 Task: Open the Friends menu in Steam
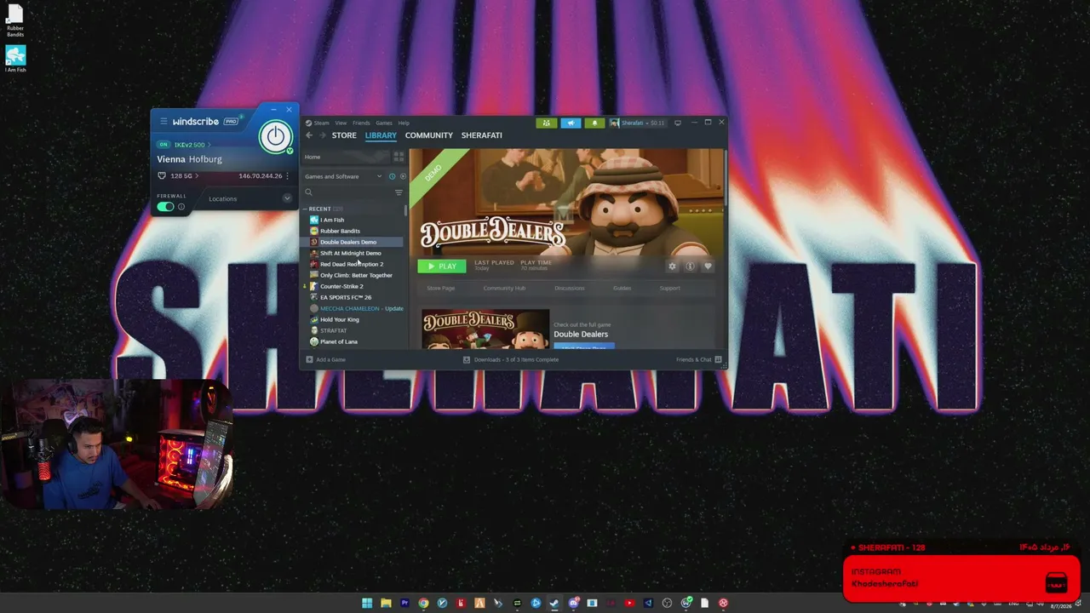[x=361, y=123]
